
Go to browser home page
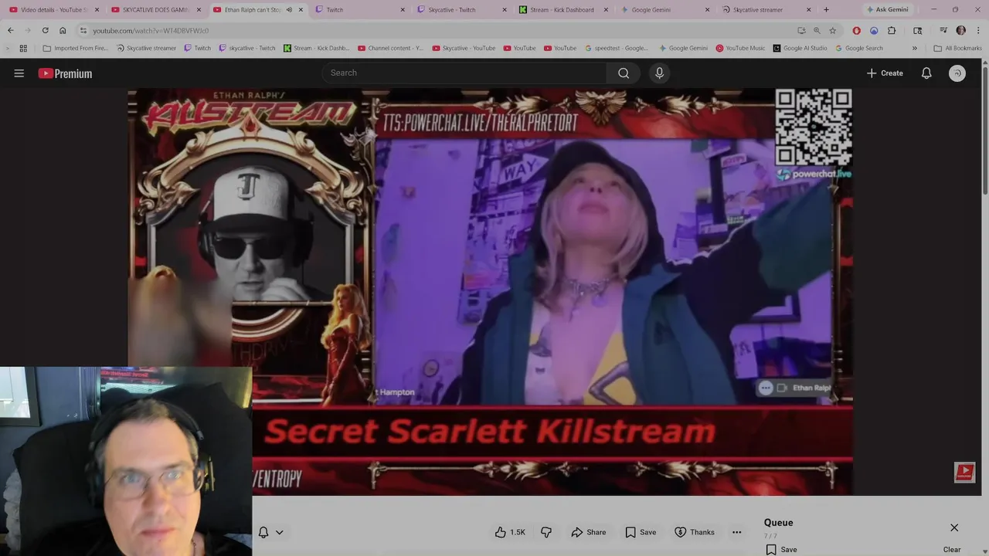coord(63,30)
